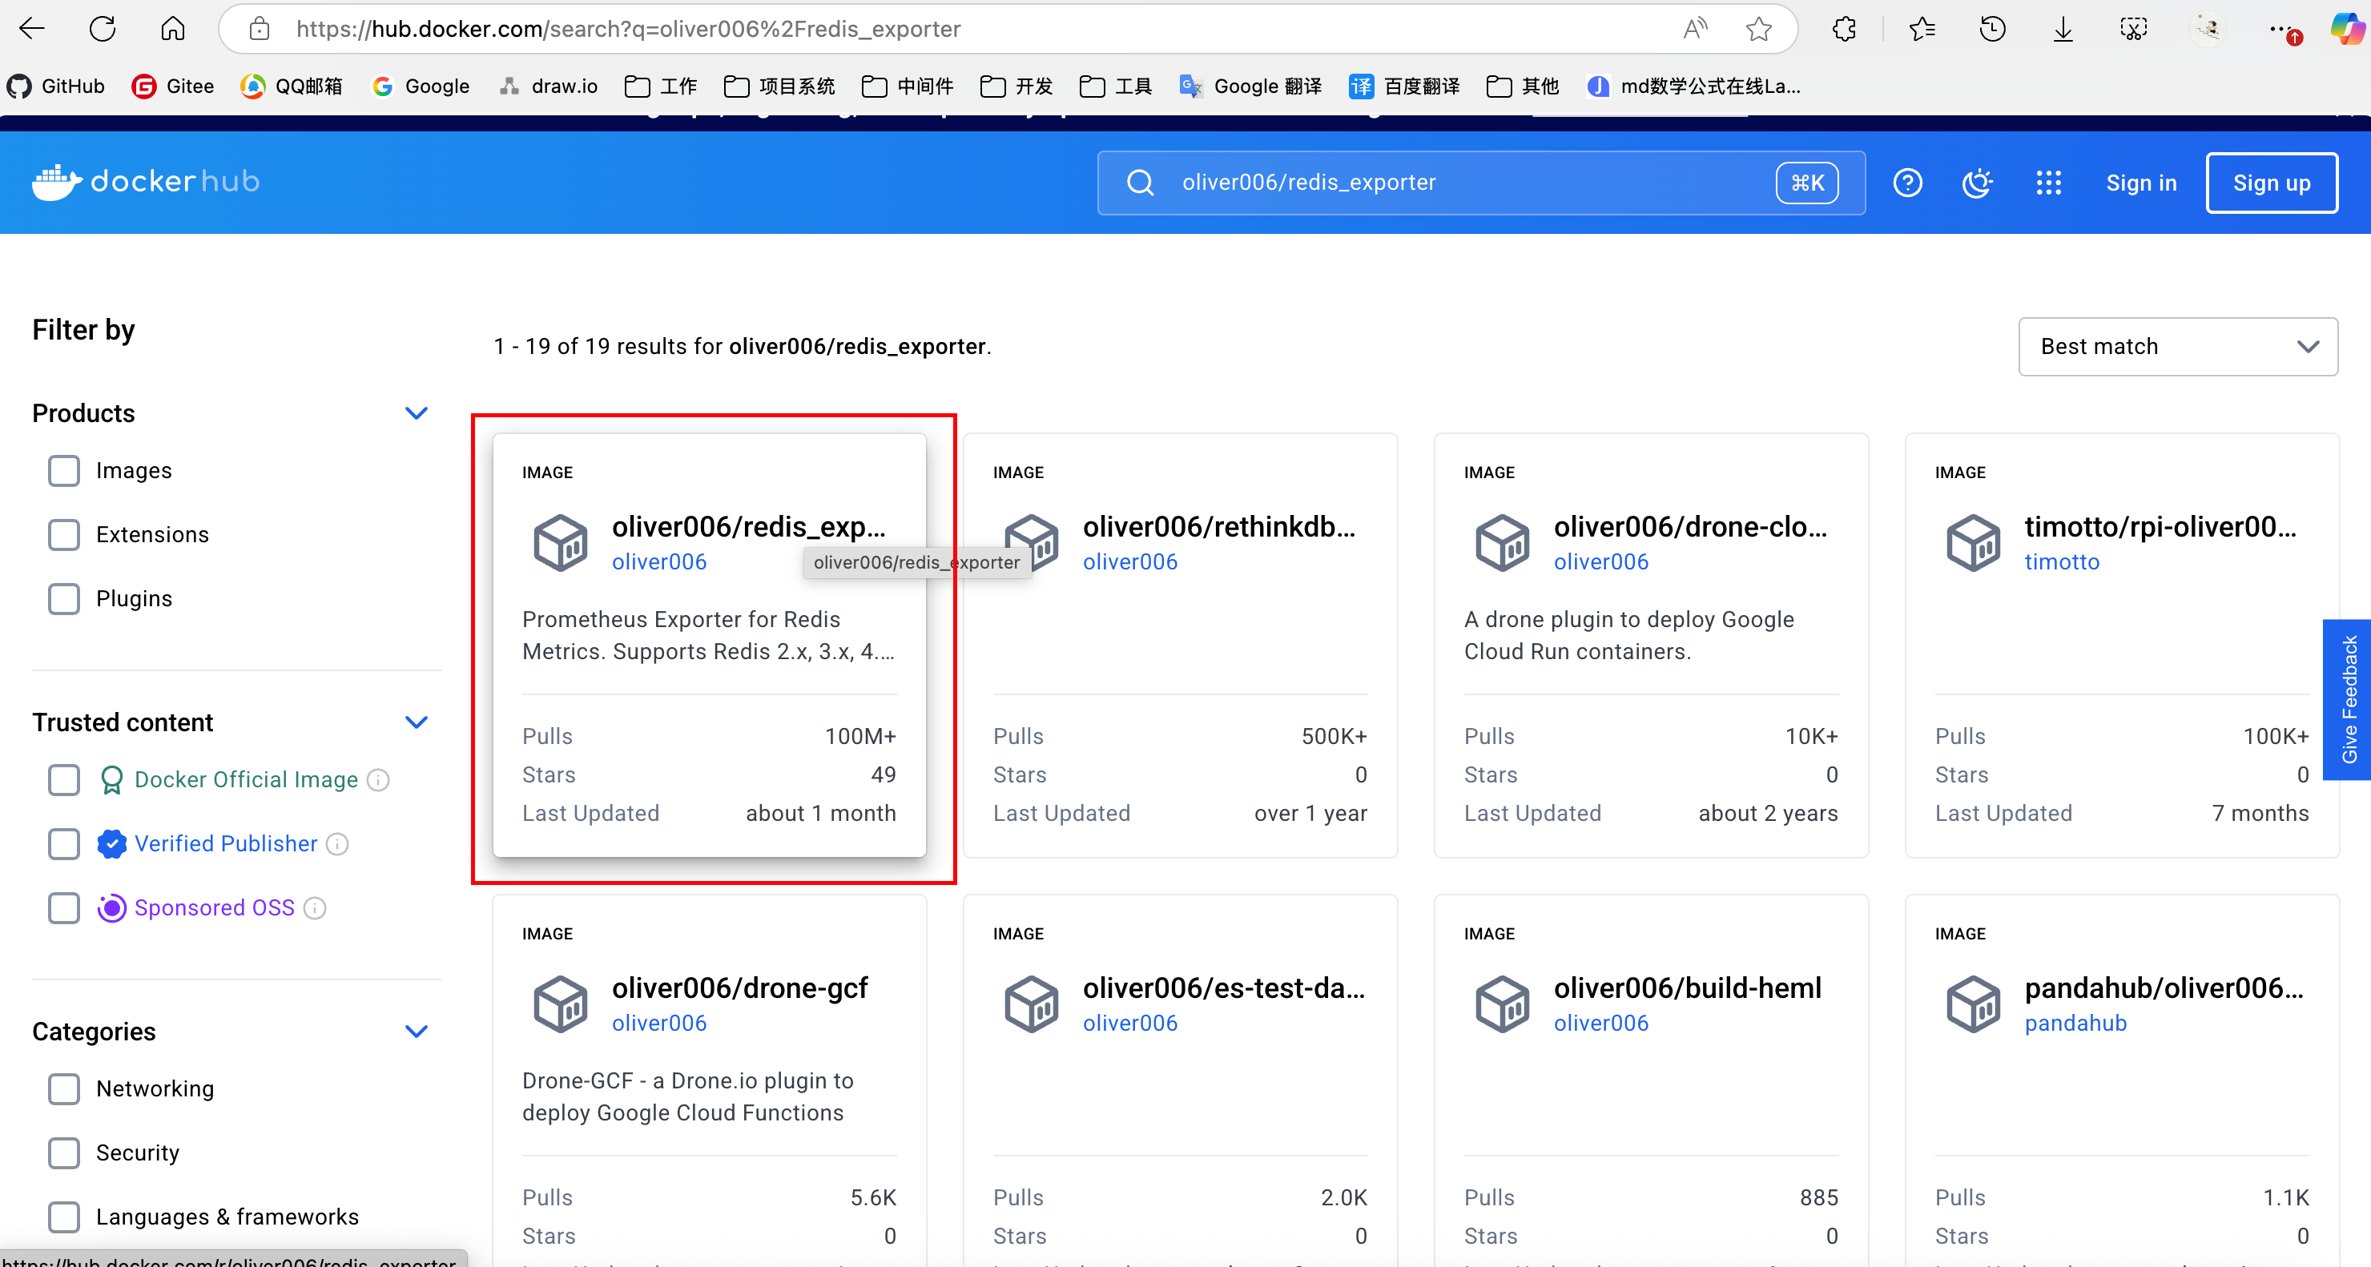Check the Security category
This screenshot has width=2371, height=1267.
(x=63, y=1153)
